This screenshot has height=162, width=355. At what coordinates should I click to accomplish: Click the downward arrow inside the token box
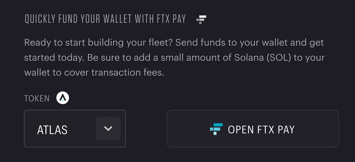click(x=108, y=128)
